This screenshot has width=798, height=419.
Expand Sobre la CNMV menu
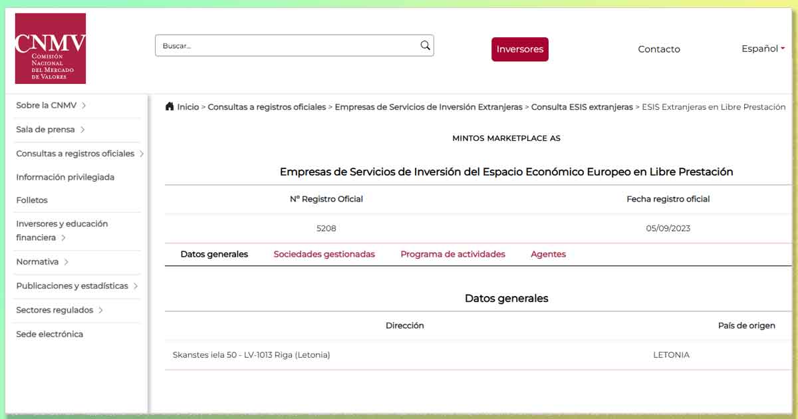point(51,105)
